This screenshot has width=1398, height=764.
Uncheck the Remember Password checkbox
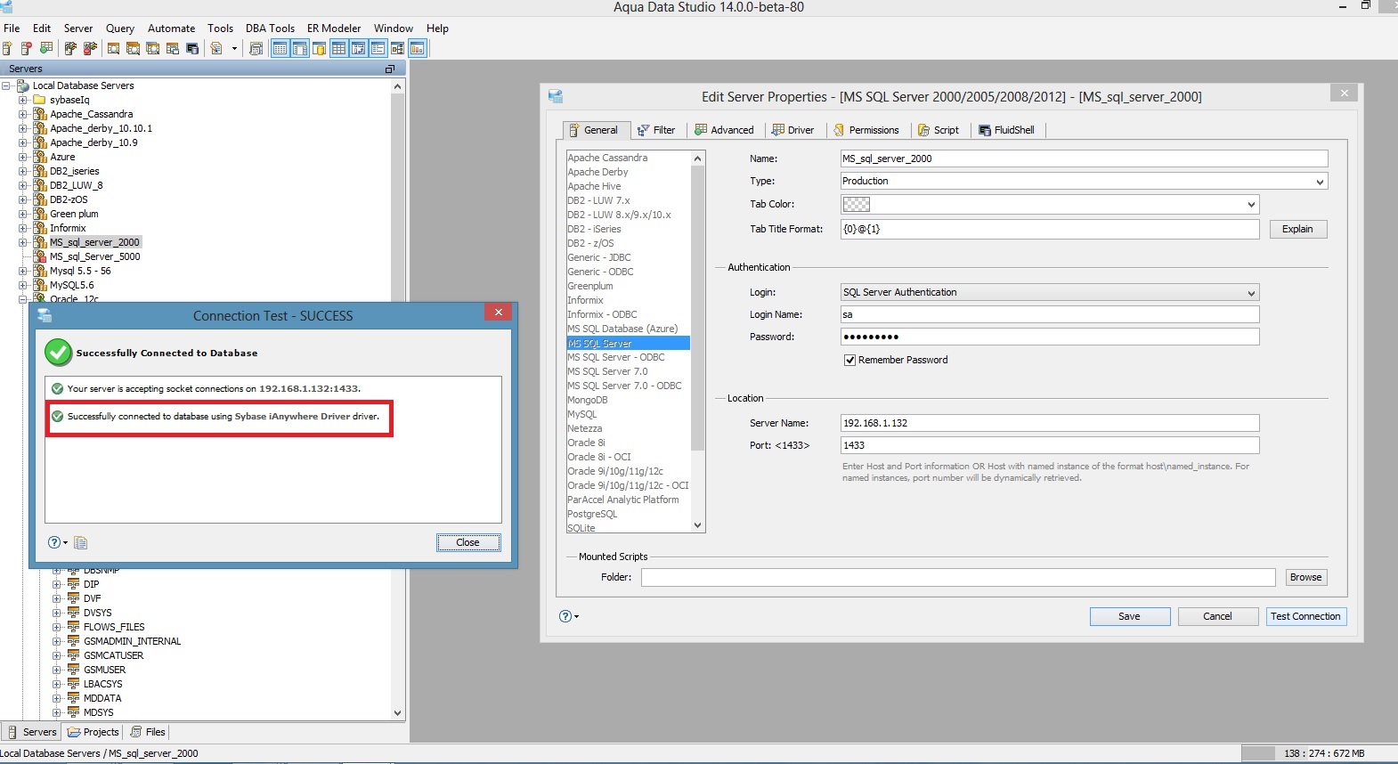click(849, 360)
